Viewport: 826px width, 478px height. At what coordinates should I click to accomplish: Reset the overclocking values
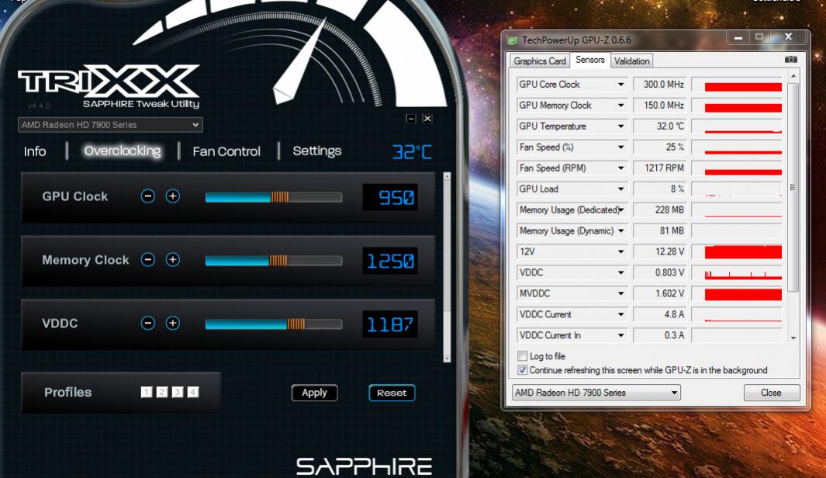[x=392, y=393]
